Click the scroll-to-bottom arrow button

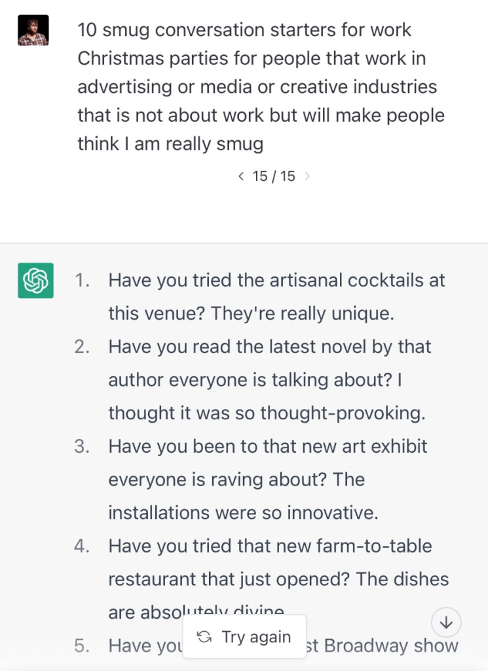coord(446,623)
